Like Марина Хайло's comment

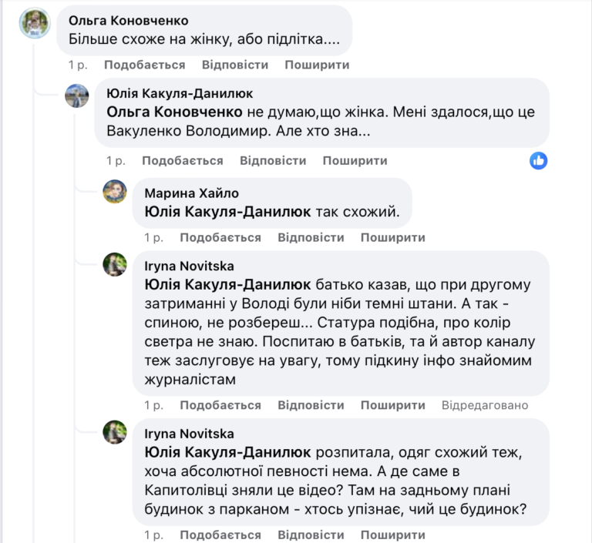220,238
